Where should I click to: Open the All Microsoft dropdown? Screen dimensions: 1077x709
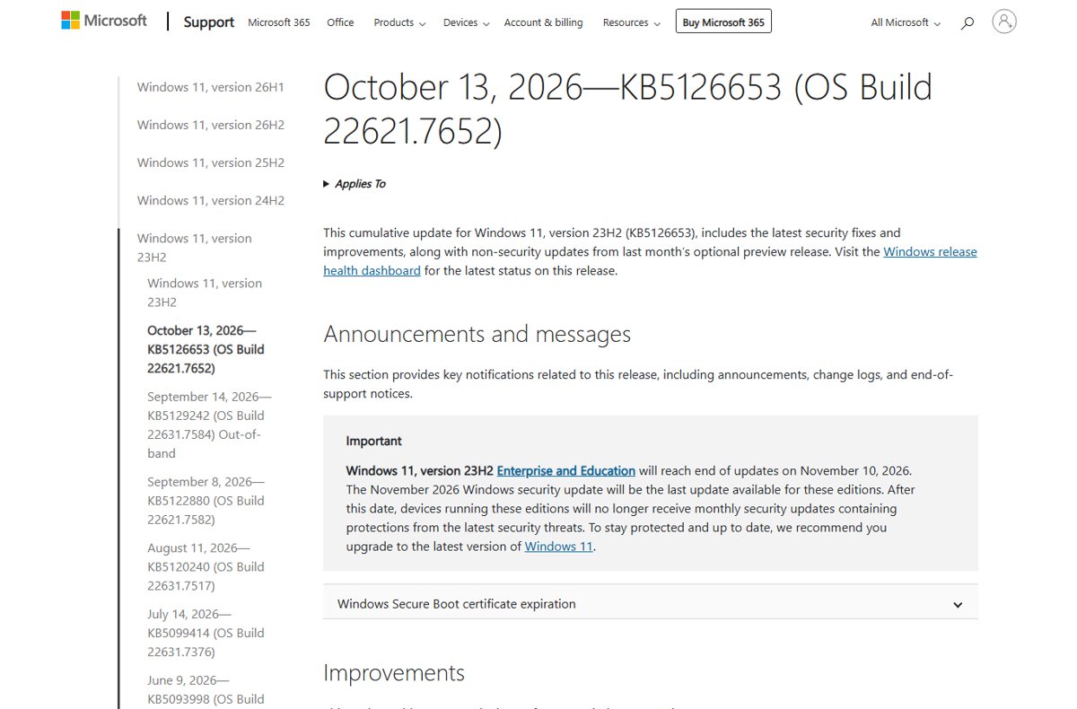[906, 22]
